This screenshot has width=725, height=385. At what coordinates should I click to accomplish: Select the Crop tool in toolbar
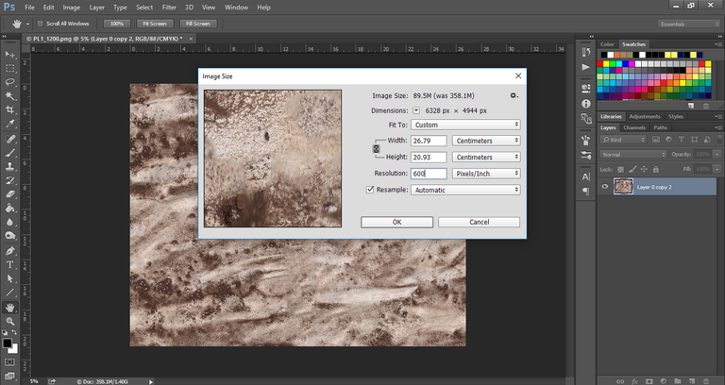point(10,109)
